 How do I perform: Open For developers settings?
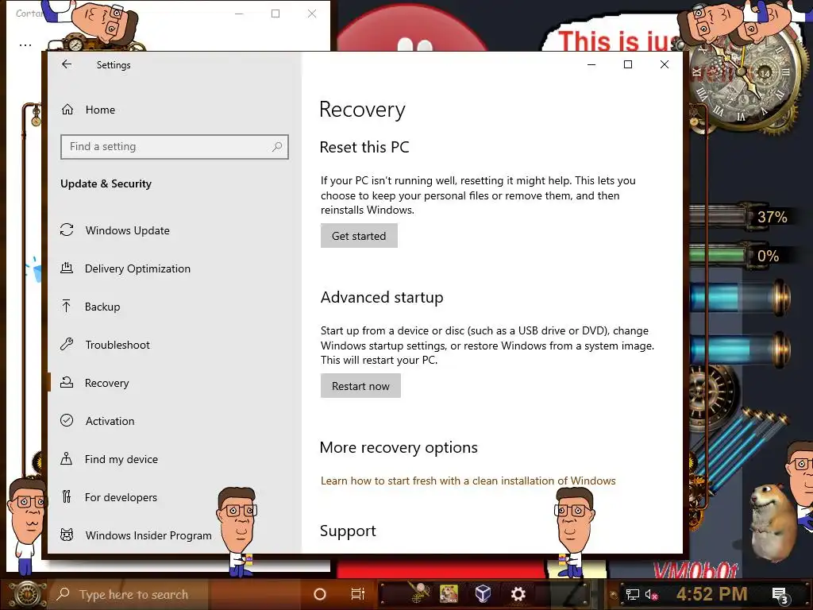121,497
